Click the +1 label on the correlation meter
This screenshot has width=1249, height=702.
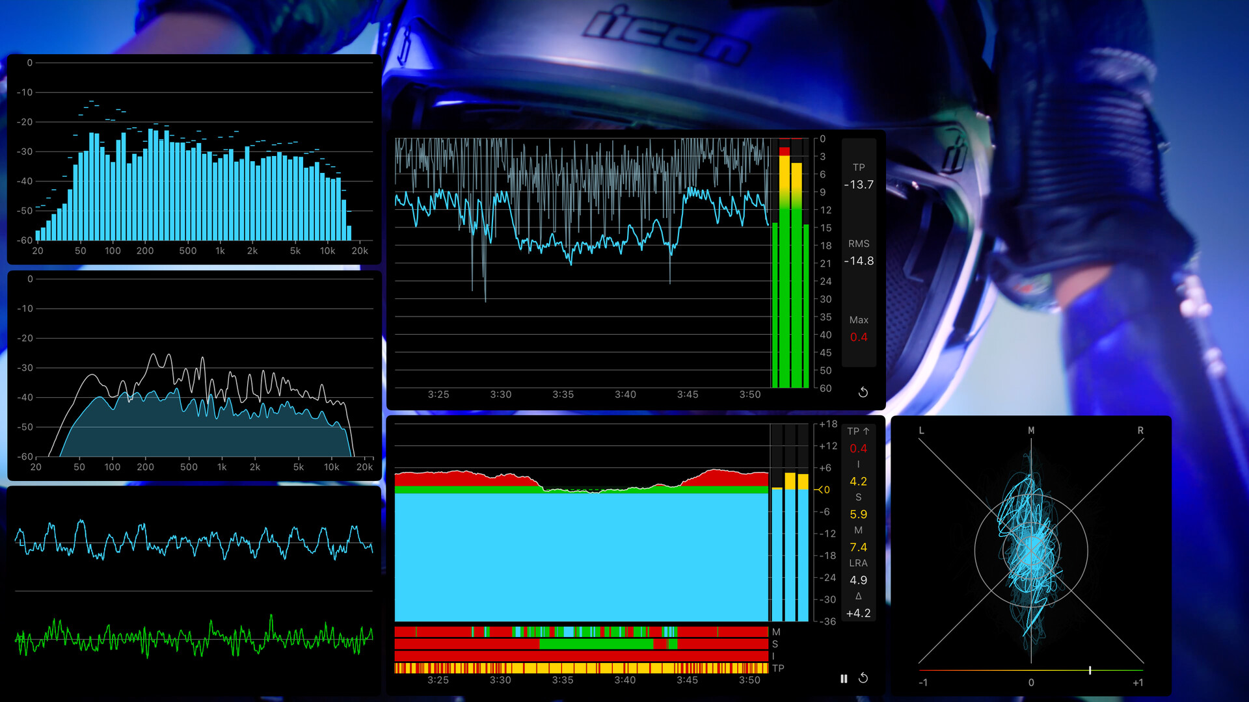tap(1138, 682)
